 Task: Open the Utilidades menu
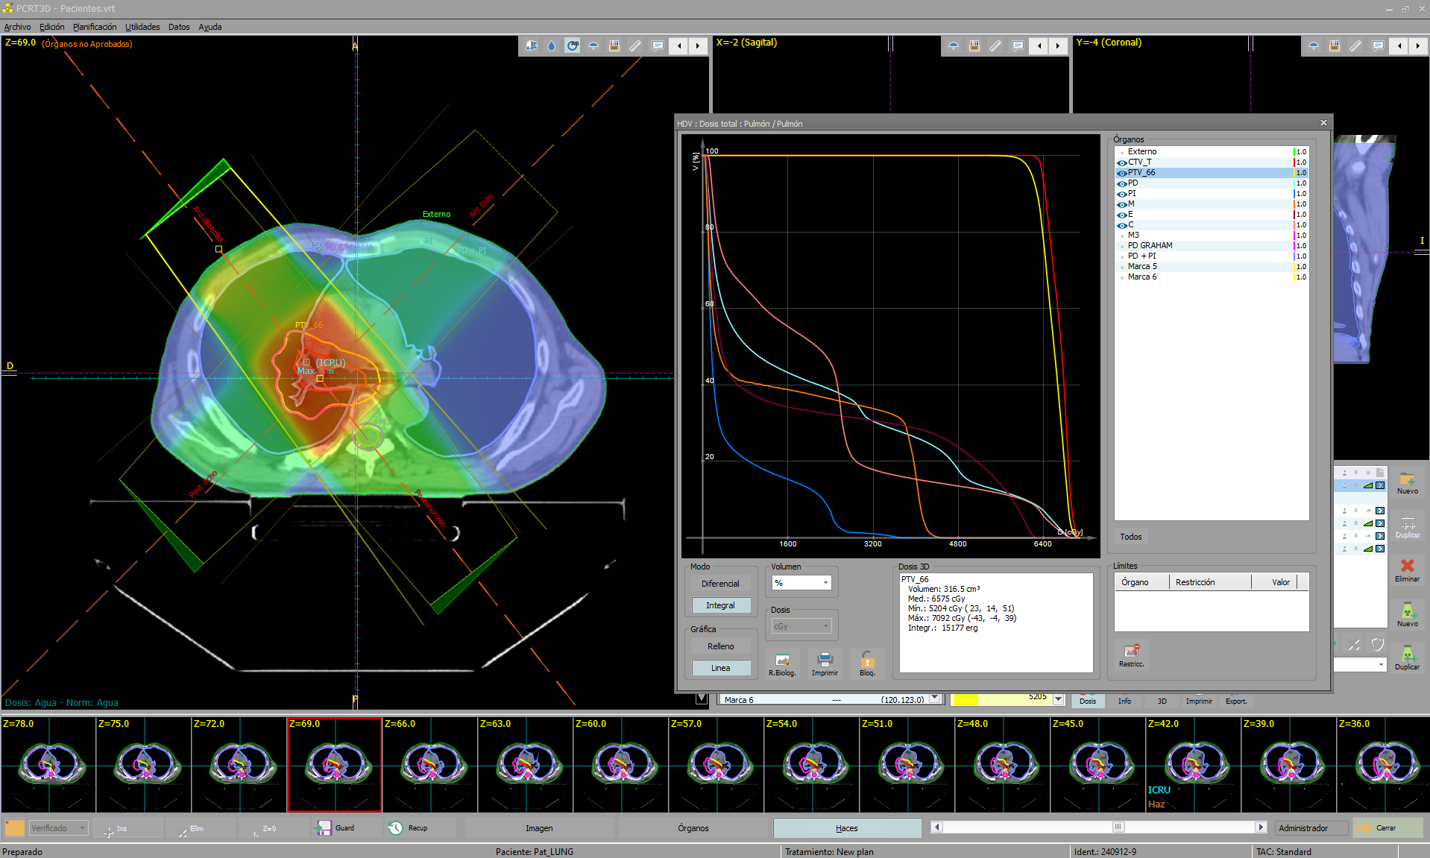coord(142,27)
